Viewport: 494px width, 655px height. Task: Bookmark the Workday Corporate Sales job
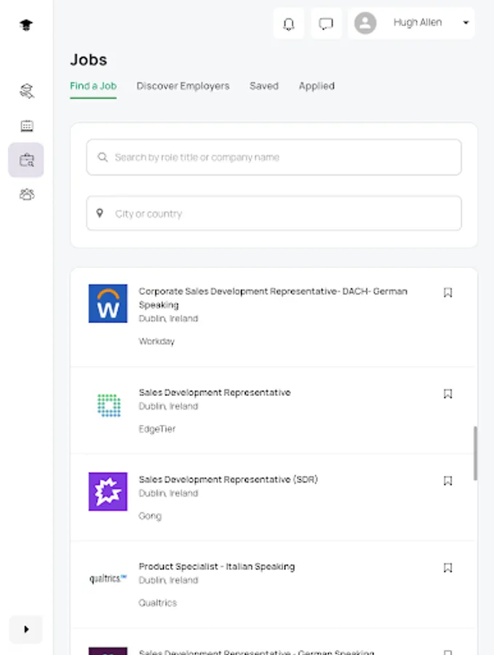(448, 293)
